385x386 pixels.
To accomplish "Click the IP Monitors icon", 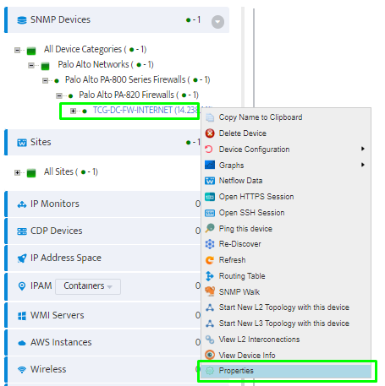I will (x=22, y=204).
